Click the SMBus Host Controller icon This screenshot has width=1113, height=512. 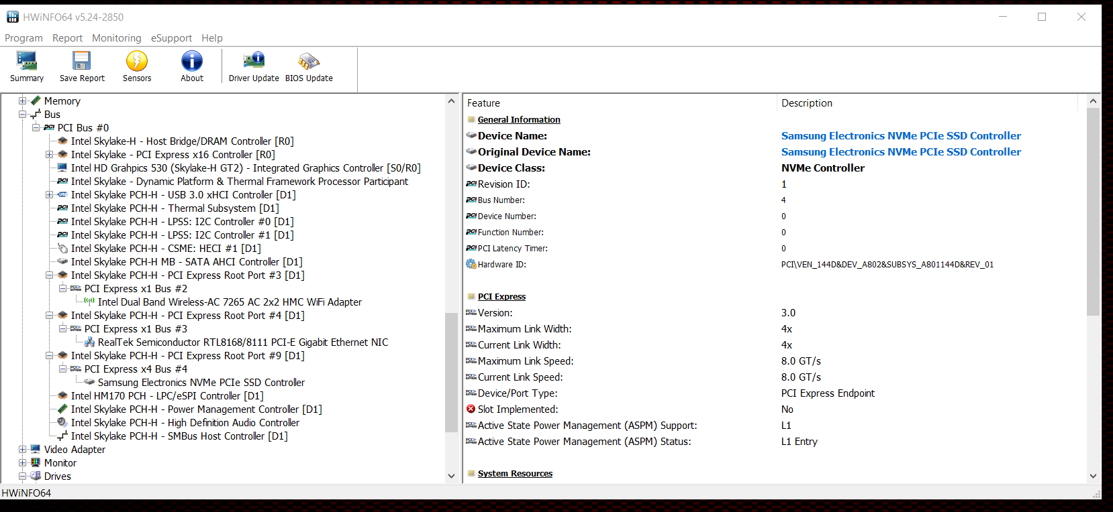pos(62,436)
